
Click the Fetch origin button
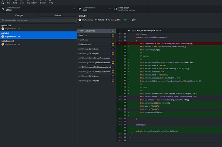(x=131, y=9)
